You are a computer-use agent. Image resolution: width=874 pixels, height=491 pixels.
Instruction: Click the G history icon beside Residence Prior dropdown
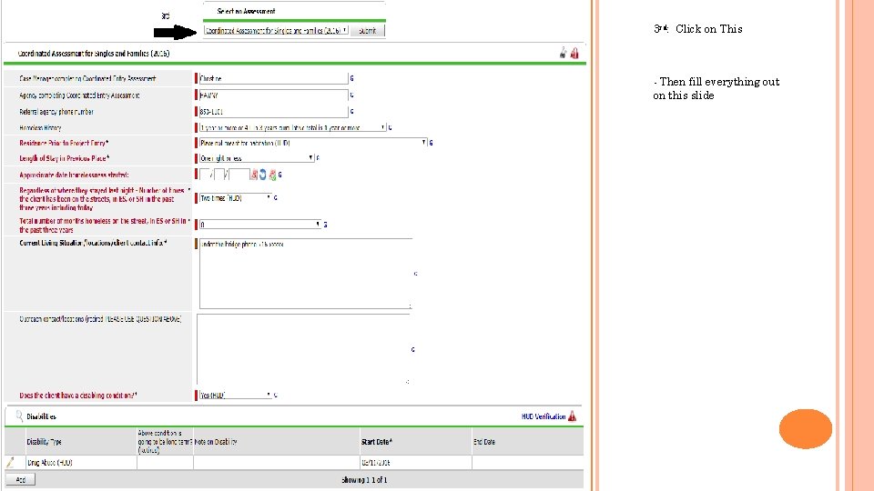click(x=431, y=143)
